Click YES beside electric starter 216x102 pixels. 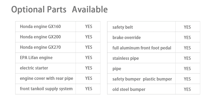pos(89,68)
